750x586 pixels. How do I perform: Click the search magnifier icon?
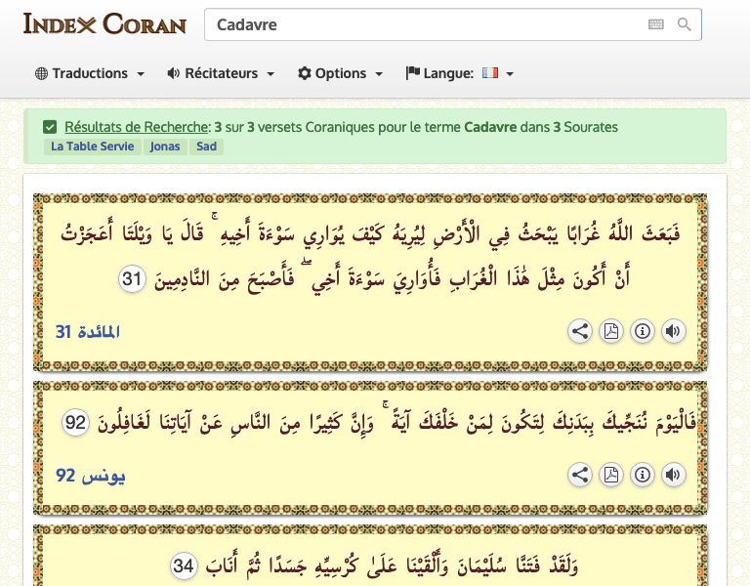(x=685, y=24)
